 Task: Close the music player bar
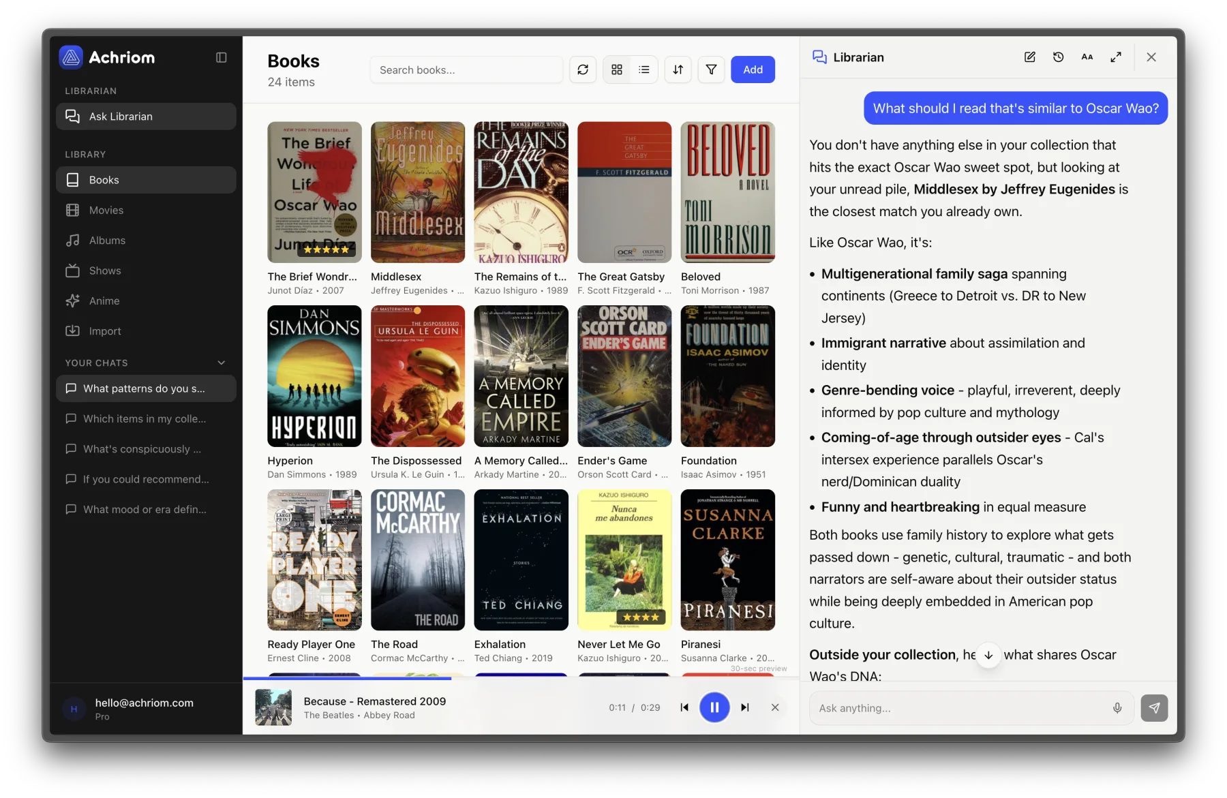[x=775, y=707]
